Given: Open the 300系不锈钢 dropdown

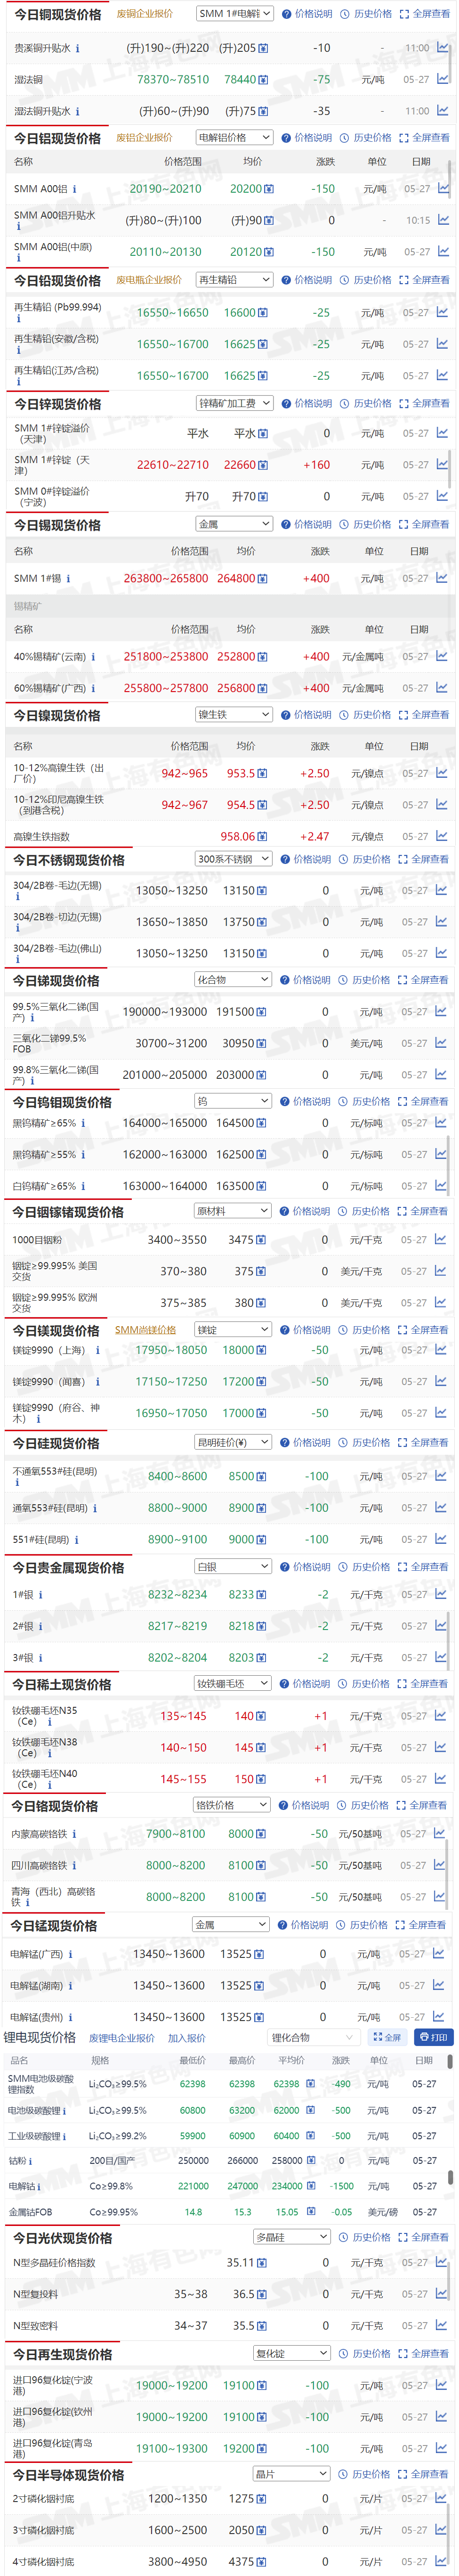Looking at the screenshot, I should (x=233, y=859).
